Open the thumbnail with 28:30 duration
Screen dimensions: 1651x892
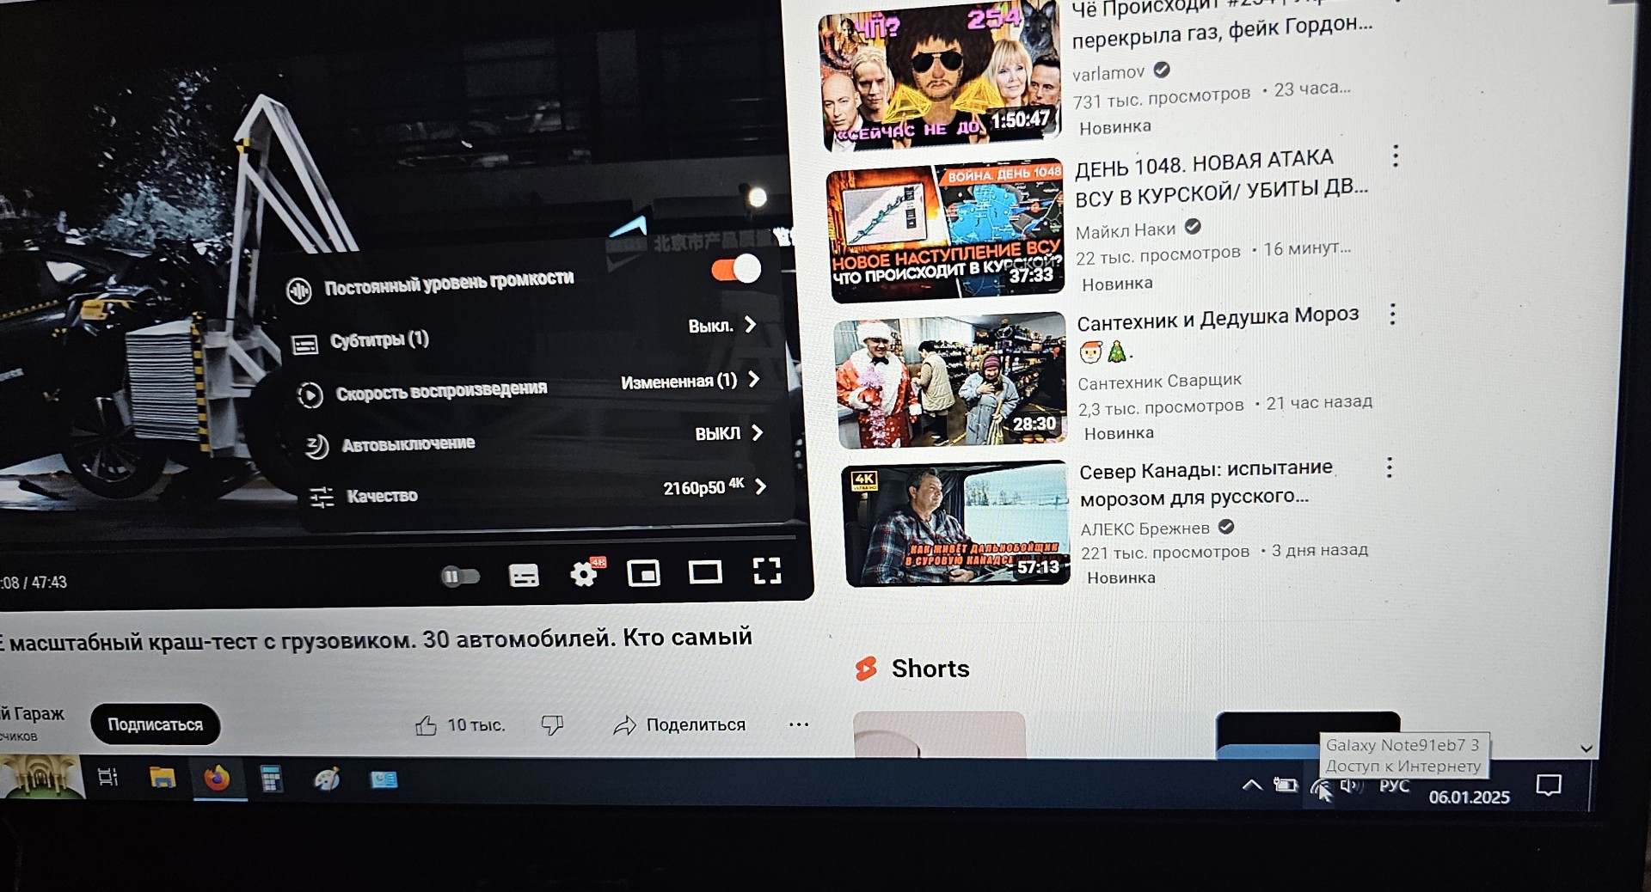click(x=950, y=382)
